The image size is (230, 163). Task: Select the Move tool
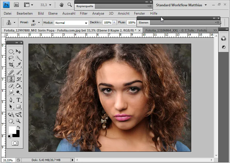pos(18,51)
